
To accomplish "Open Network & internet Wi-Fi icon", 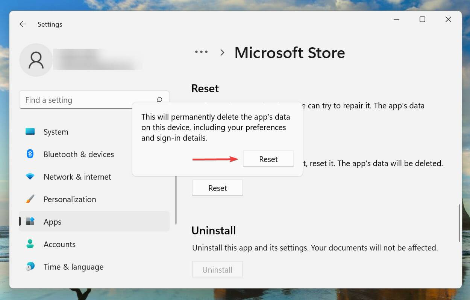I will click(x=30, y=177).
